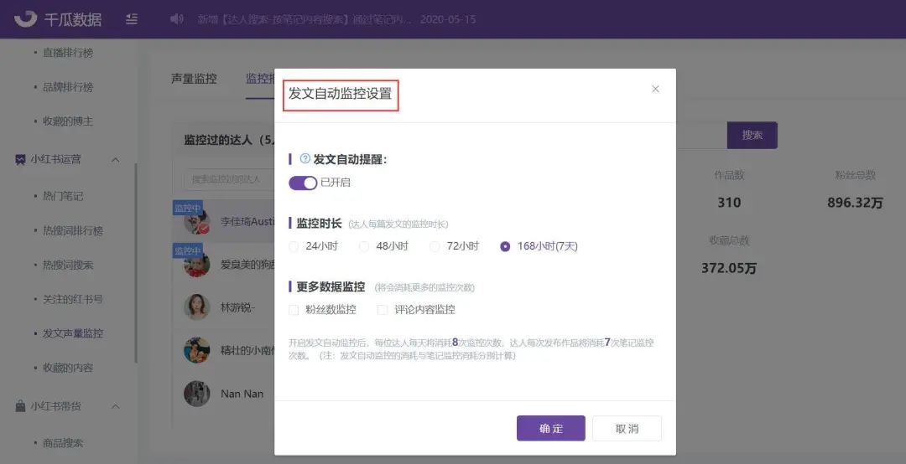
Task: Click the 310 works count
Action: (x=729, y=203)
